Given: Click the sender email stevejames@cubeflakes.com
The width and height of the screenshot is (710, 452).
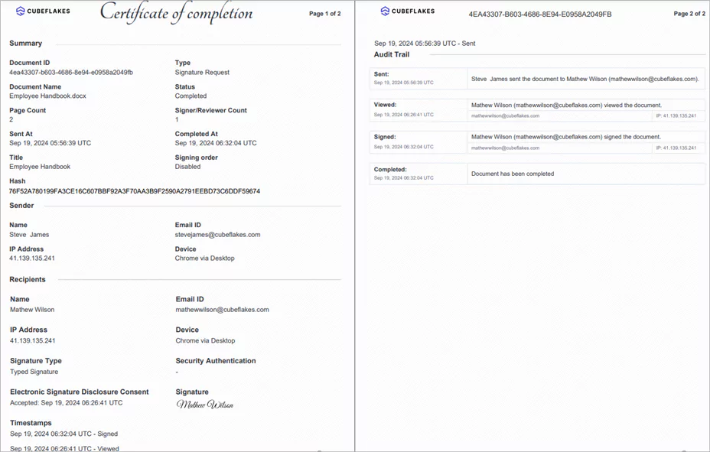Looking at the screenshot, I should [x=217, y=234].
